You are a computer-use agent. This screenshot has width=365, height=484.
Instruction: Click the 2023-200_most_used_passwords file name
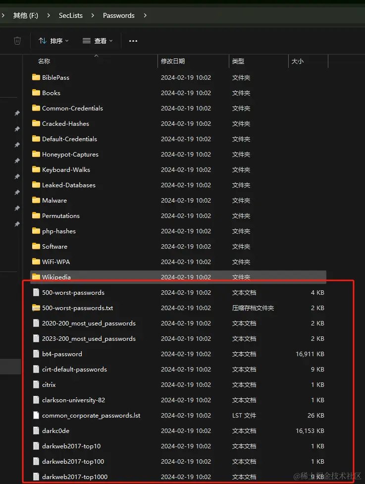[89, 339]
